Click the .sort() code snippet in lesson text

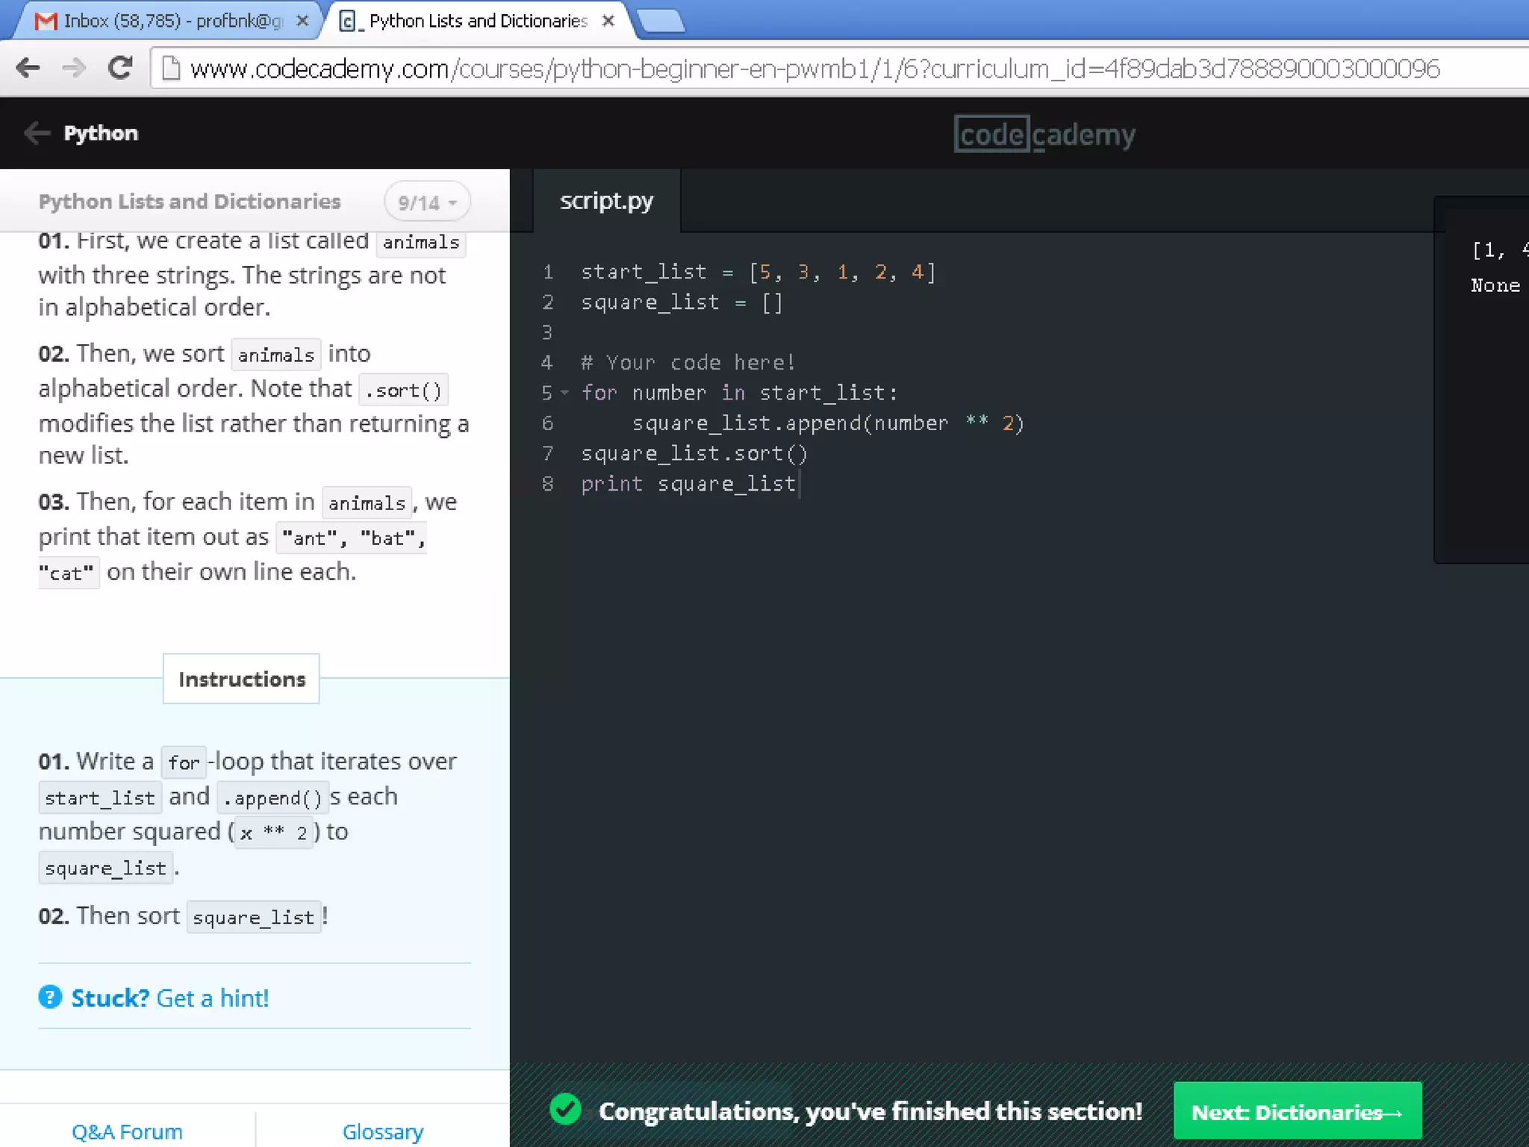403,390
